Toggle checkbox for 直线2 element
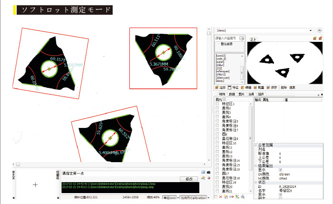Screen dimensions: 333x204 pyautogui.click(x=218, y=108)
